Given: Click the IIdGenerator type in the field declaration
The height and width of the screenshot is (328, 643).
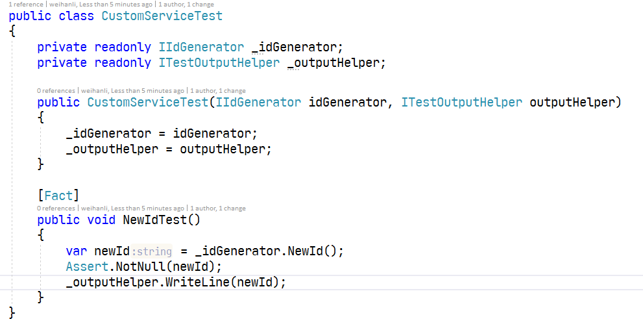Looking at the screenshot, I should [x=201, y=47].
